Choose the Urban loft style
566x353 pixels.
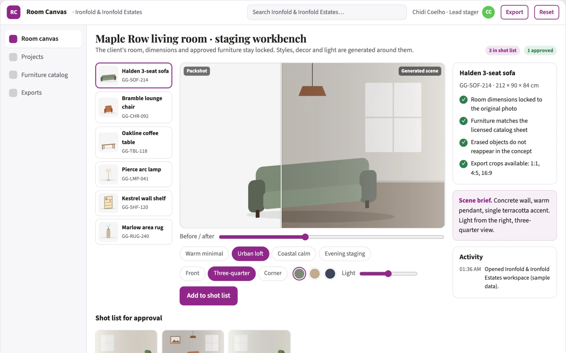coord(250,254)
